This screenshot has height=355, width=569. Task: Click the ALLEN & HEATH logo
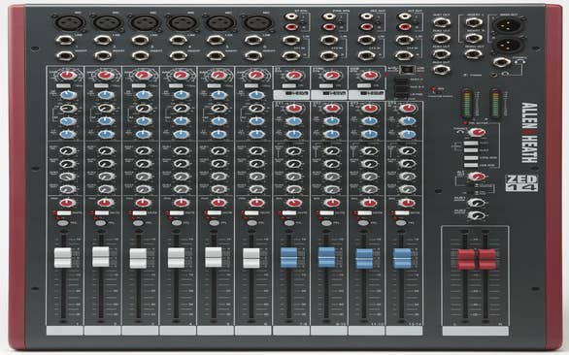coord(528,132)
